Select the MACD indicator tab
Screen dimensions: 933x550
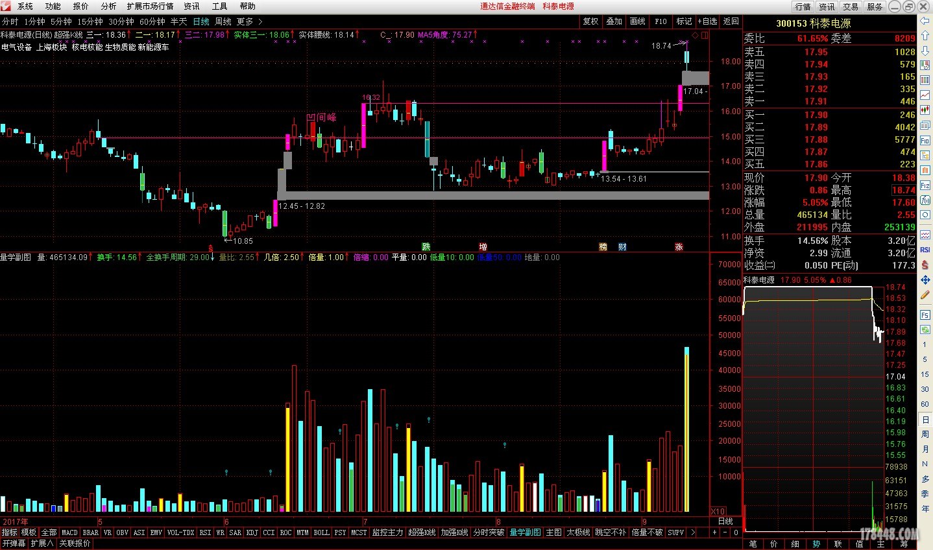coord(69,532)
